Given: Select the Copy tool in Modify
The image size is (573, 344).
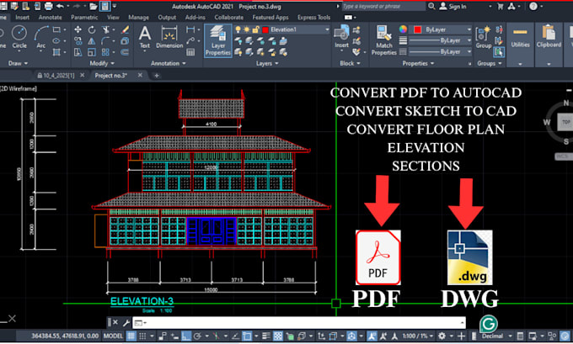Looking at the screenshot, I should click(x=78, y=41).
